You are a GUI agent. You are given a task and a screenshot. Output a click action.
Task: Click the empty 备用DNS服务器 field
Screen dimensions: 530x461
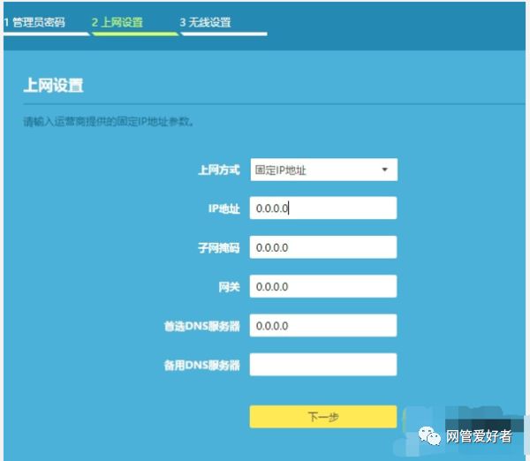point(323,365)
